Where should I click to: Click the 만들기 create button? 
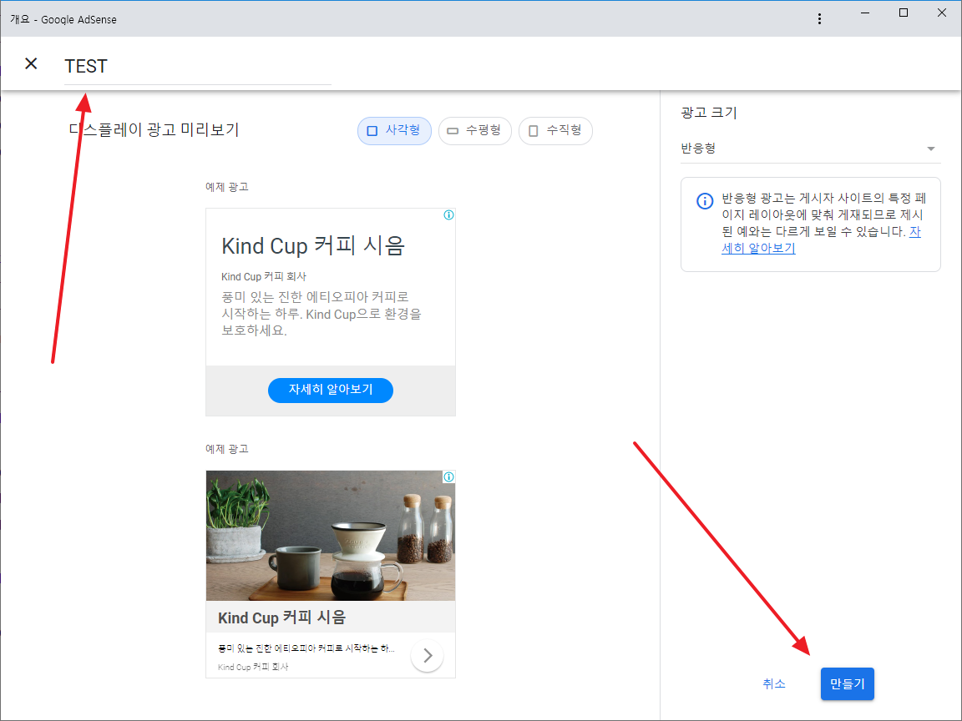(848, 683)
